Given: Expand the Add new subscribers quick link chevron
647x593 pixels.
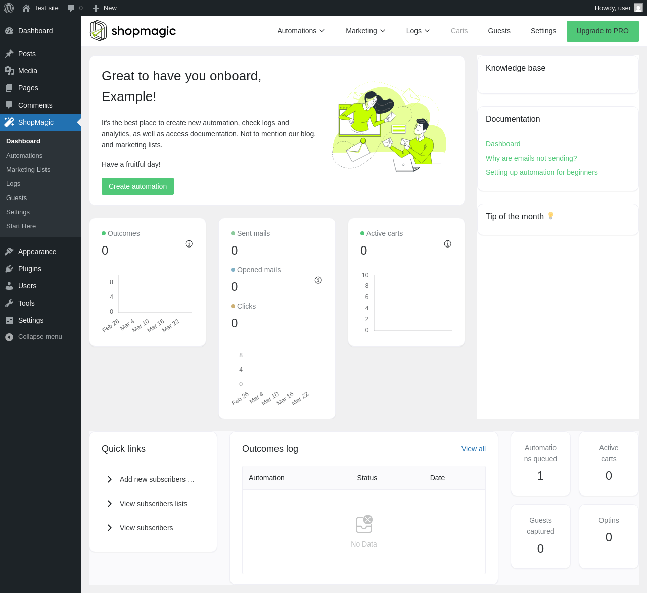Looking at the screenshot, I should coord(110,479).
